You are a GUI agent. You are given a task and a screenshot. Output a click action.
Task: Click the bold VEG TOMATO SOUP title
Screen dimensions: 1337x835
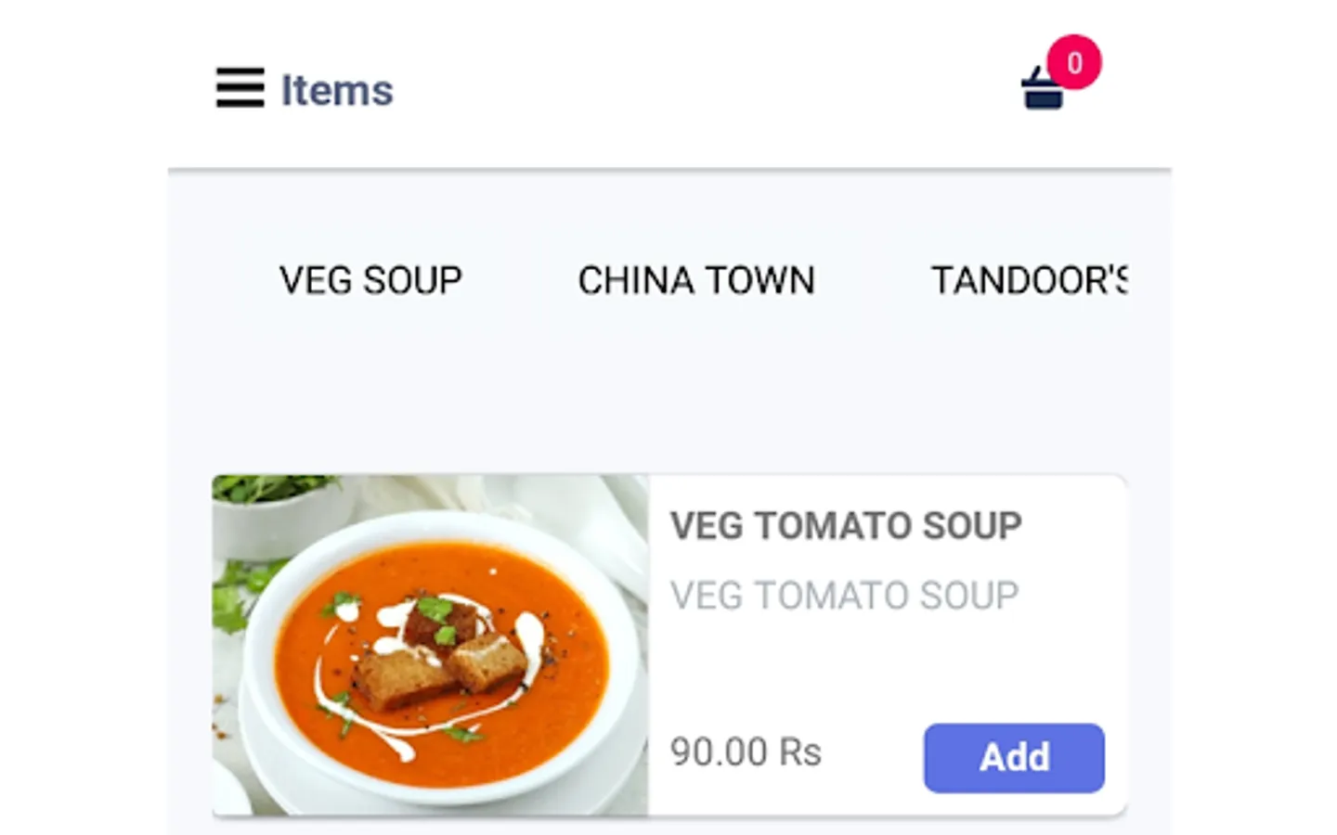tap(846, 526)
